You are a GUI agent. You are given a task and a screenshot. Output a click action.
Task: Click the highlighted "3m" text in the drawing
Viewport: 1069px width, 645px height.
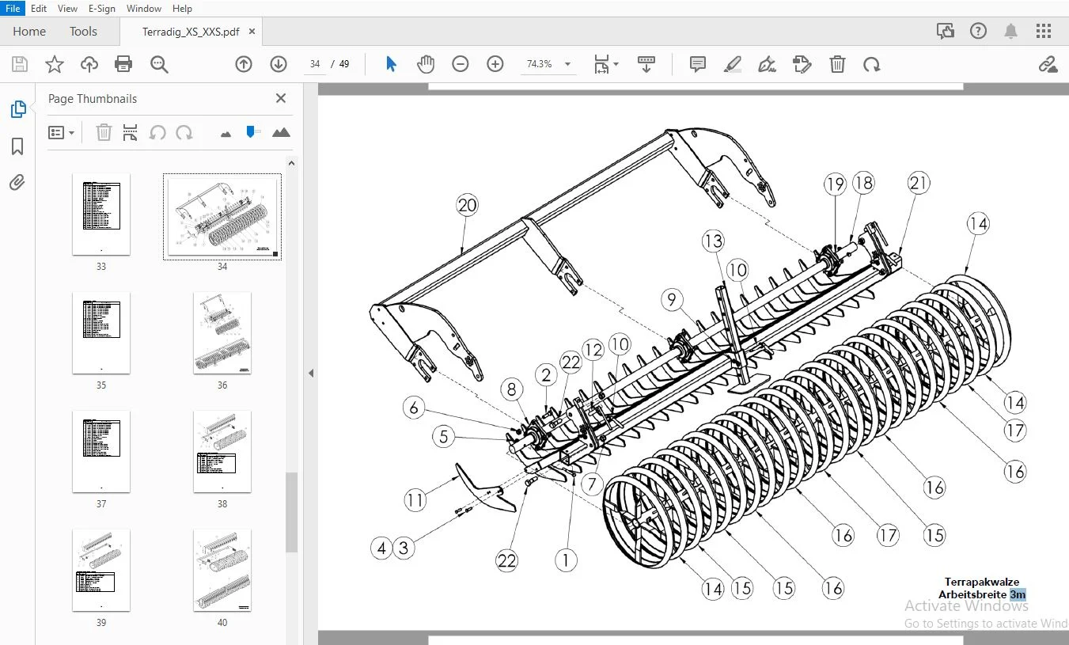(x=1018, y=594)
